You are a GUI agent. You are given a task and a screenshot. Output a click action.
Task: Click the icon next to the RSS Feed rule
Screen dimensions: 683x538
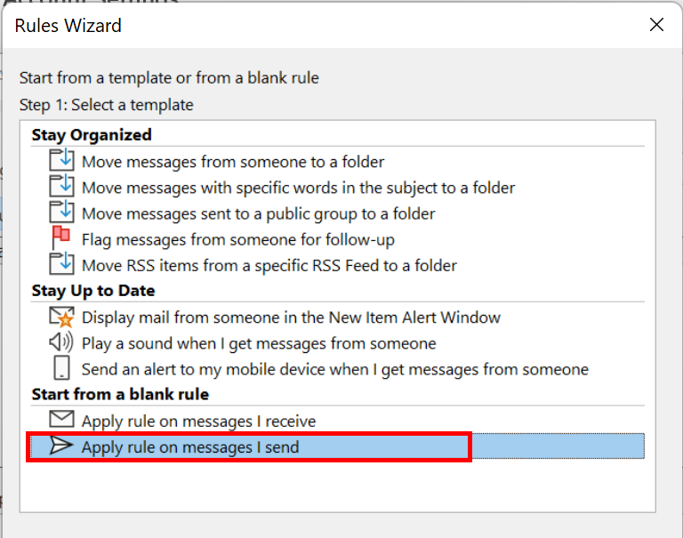coord(62,264)
